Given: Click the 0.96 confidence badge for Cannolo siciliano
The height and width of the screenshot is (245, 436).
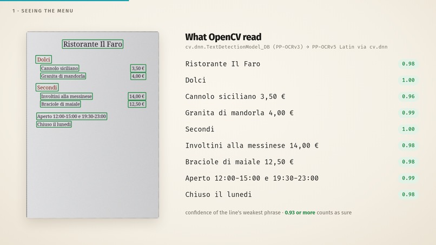Looking at the screenshot, I should coord(408,96).
